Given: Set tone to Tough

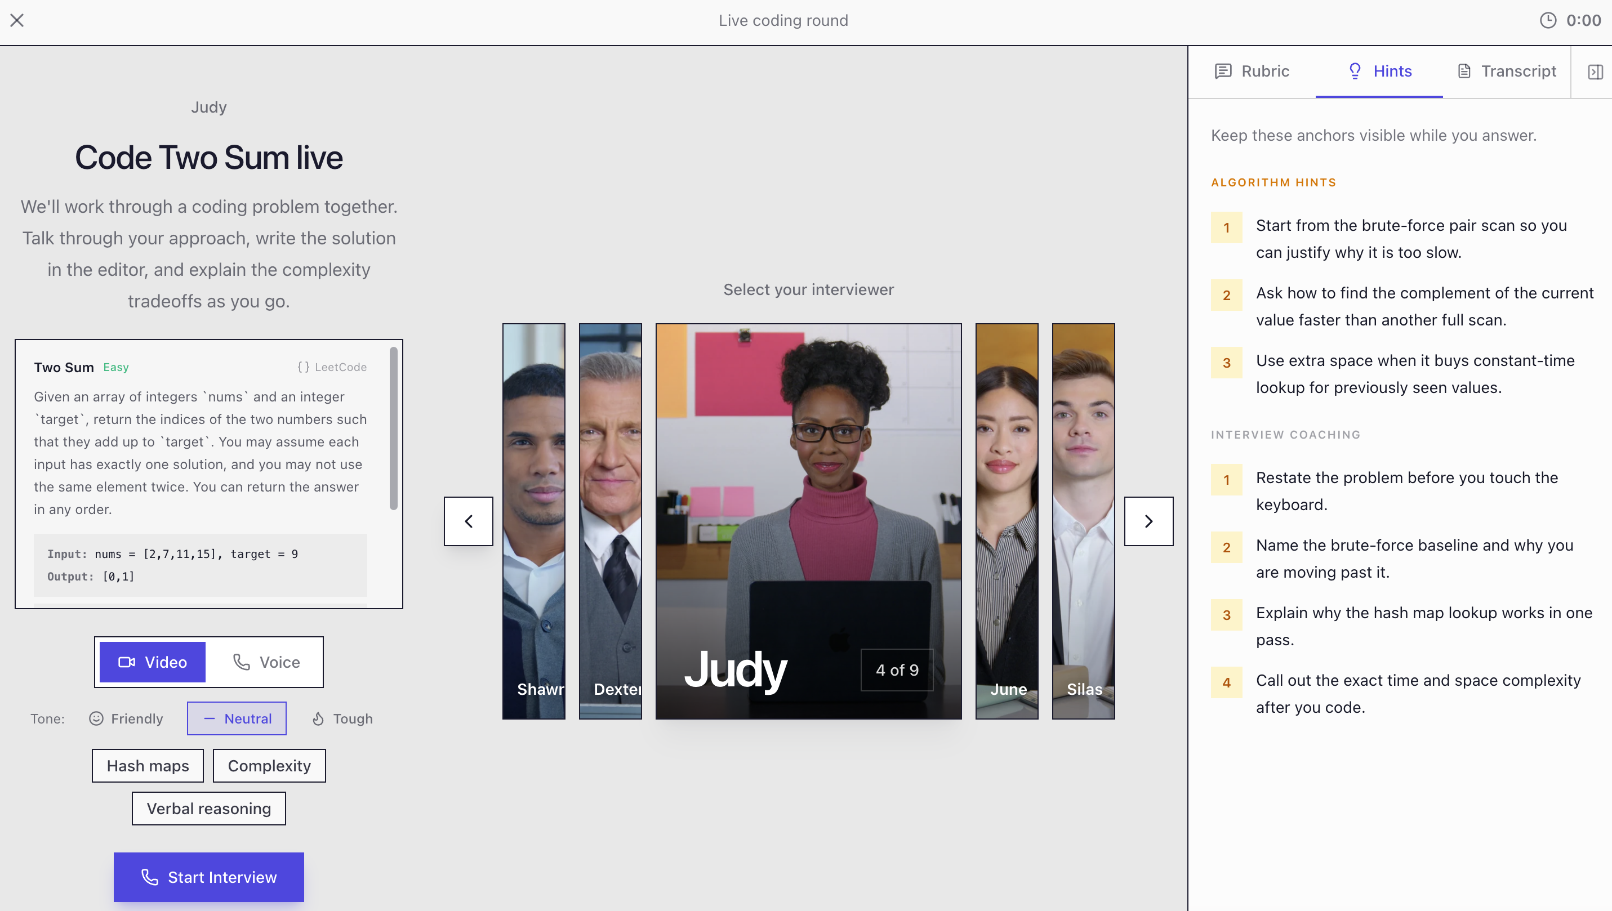Looking at the screenshot, I should click(342, 718).
